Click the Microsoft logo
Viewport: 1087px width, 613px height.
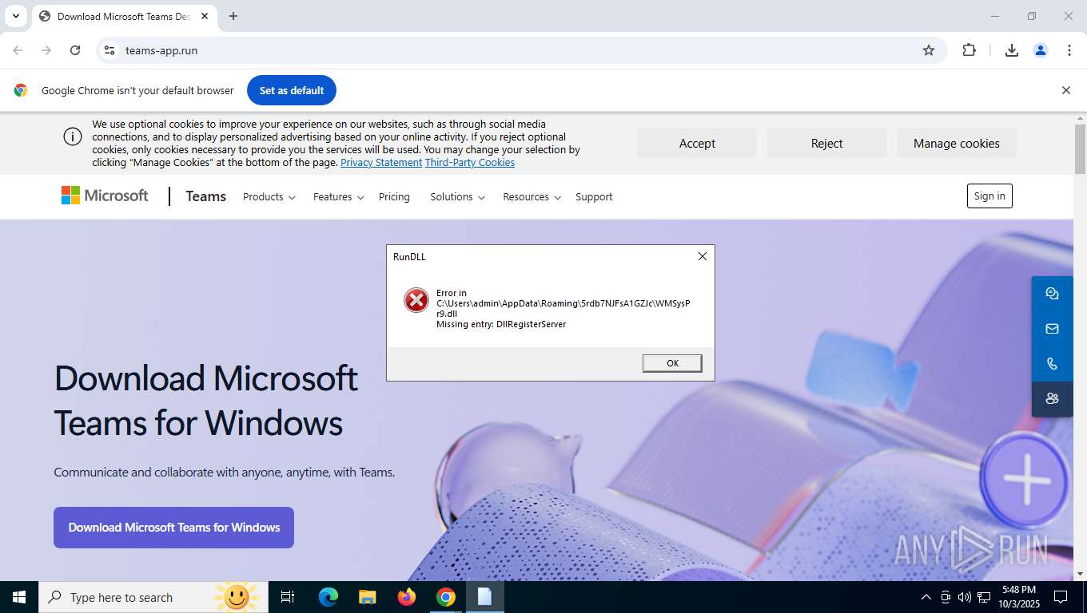[105, 196]
